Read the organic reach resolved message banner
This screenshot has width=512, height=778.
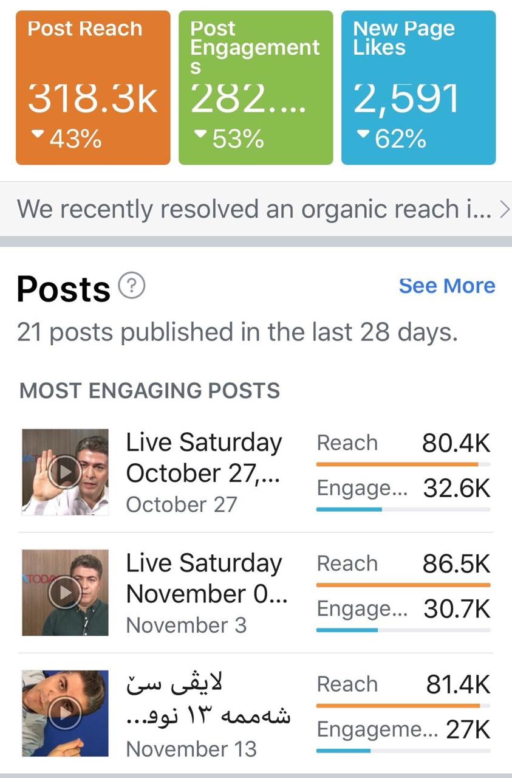click(x=256, y=209)
